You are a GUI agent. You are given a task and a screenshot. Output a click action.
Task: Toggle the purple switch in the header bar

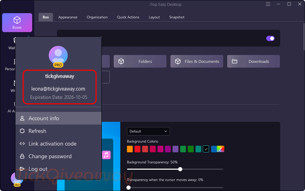tap(271, 38)
